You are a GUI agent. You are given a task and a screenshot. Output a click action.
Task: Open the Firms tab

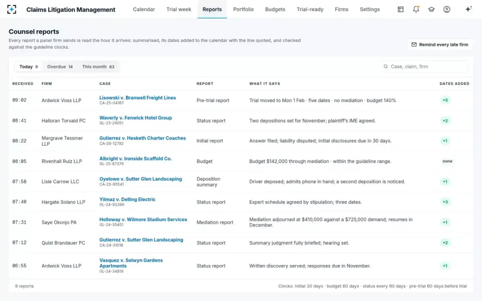(x=341, y=9)
